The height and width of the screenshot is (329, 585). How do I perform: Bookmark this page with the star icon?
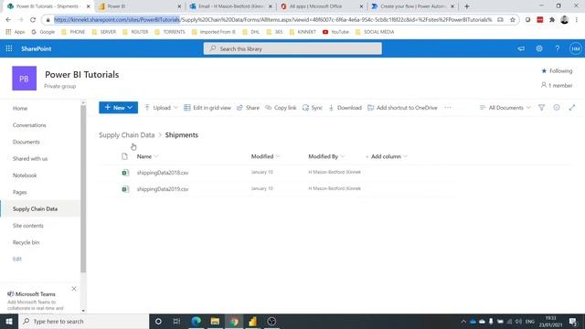[512, 20]
